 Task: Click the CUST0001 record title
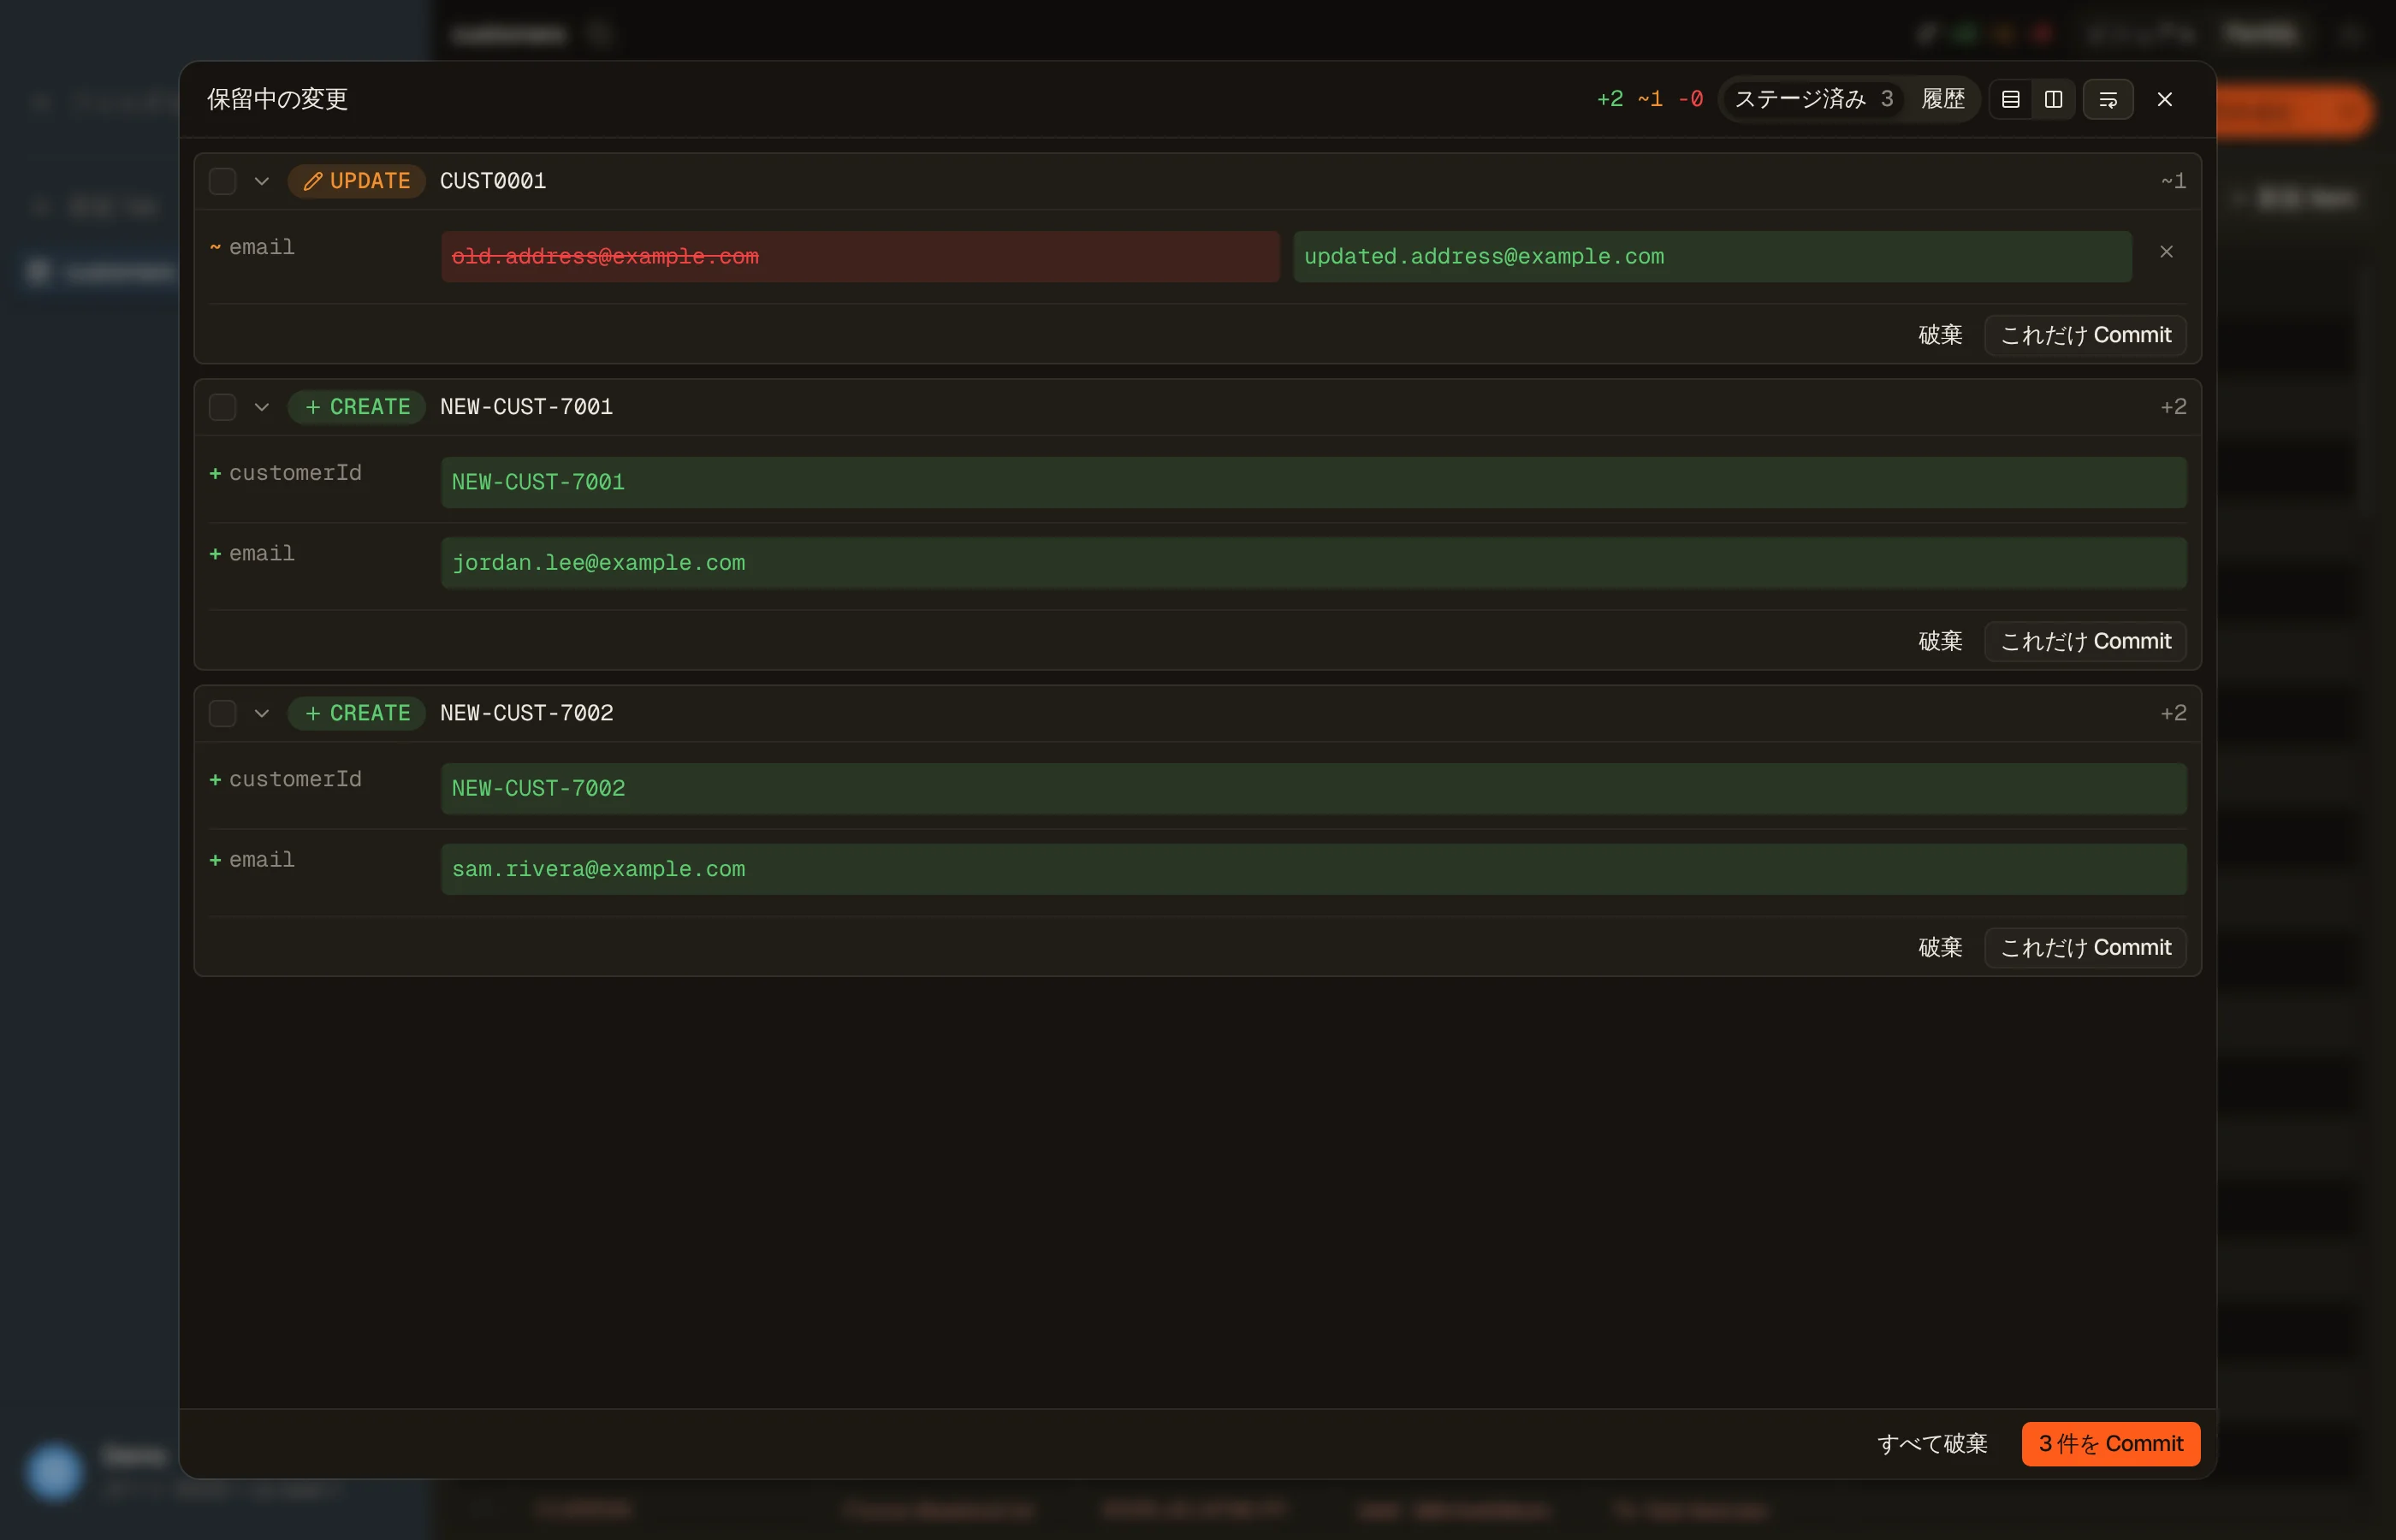tap(493, 181)
